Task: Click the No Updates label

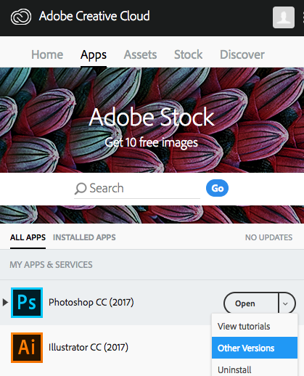Action: pyautogui.click(x=268, y=237)
